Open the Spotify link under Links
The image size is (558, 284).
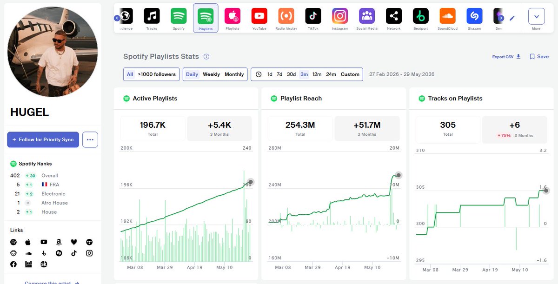pyautogui.click(x=13, y=242)
